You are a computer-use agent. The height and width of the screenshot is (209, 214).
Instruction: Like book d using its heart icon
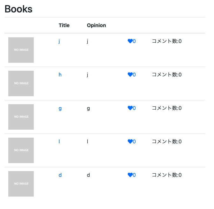coord(130,175)
